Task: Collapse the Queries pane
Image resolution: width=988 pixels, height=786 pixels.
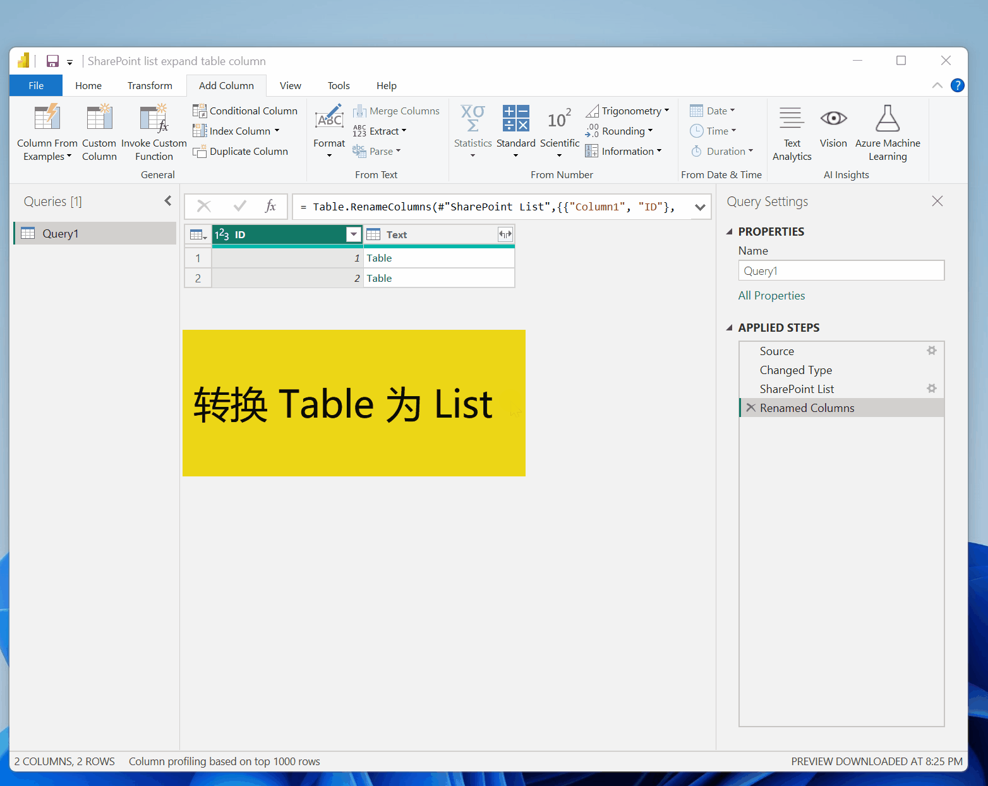Action: [x=168, y=201]
